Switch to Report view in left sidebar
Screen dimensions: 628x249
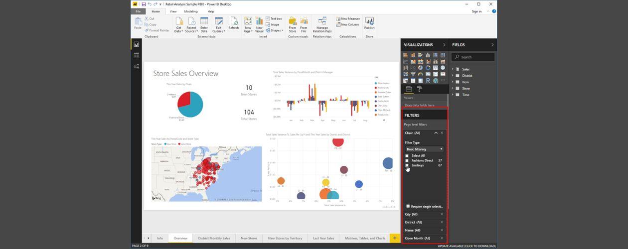137,44
